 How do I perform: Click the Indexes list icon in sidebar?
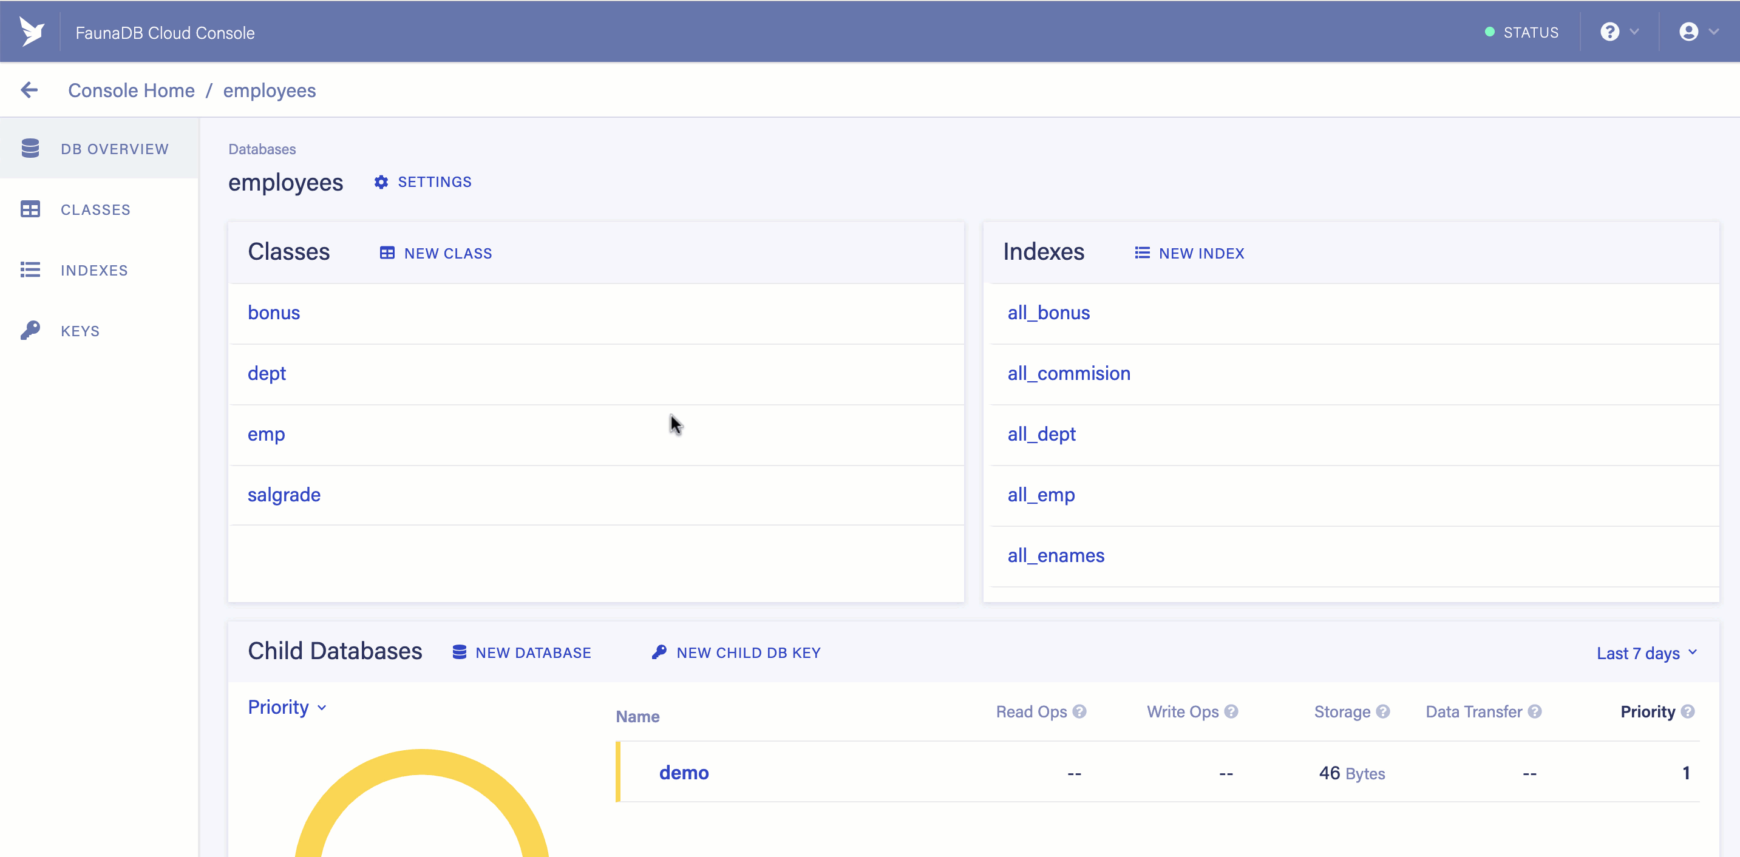click(x=30, y=270)
